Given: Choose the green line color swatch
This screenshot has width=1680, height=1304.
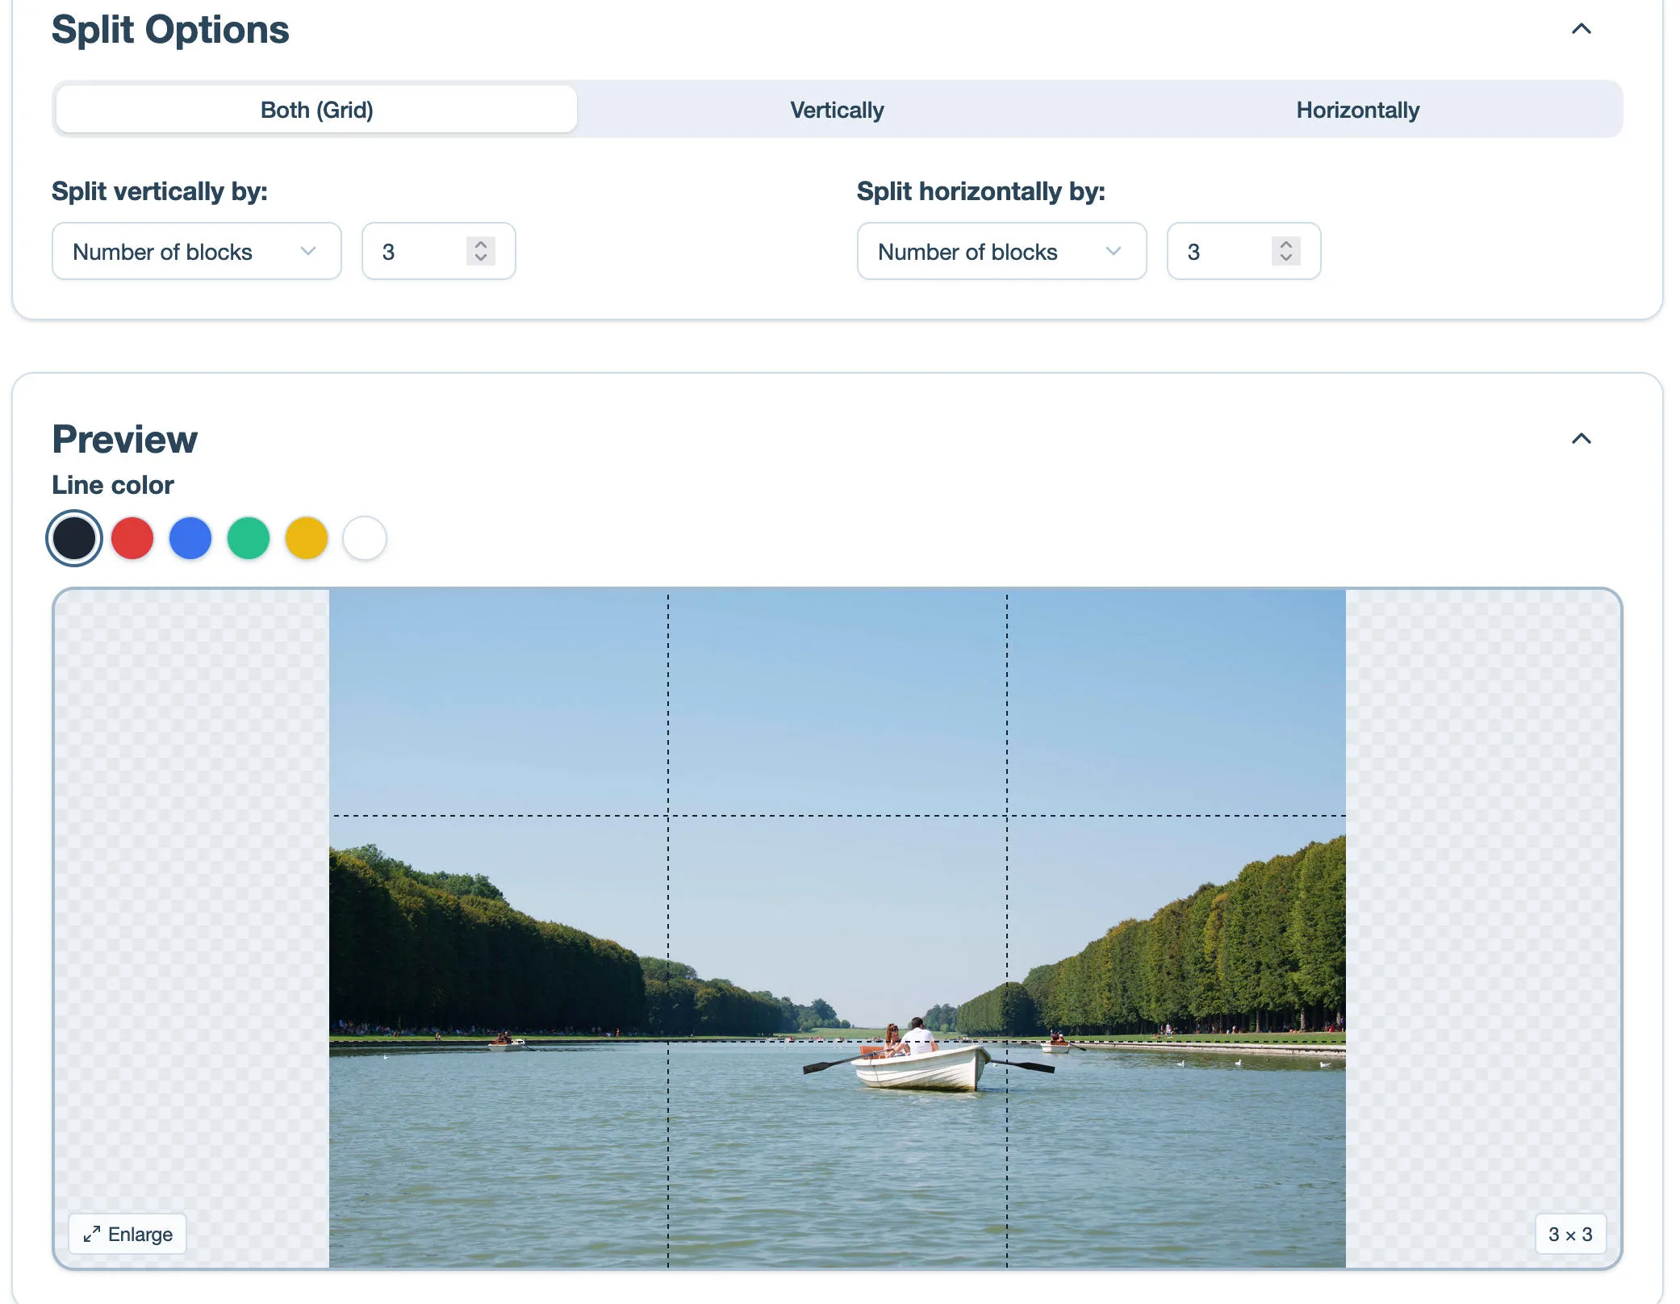Looking at the screenshot, I should (x=249, y=538).
